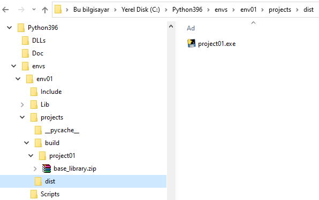Click navigation pane scroll up arrow
The height and width of the screenshot is (200, 319).
point(171,26)
